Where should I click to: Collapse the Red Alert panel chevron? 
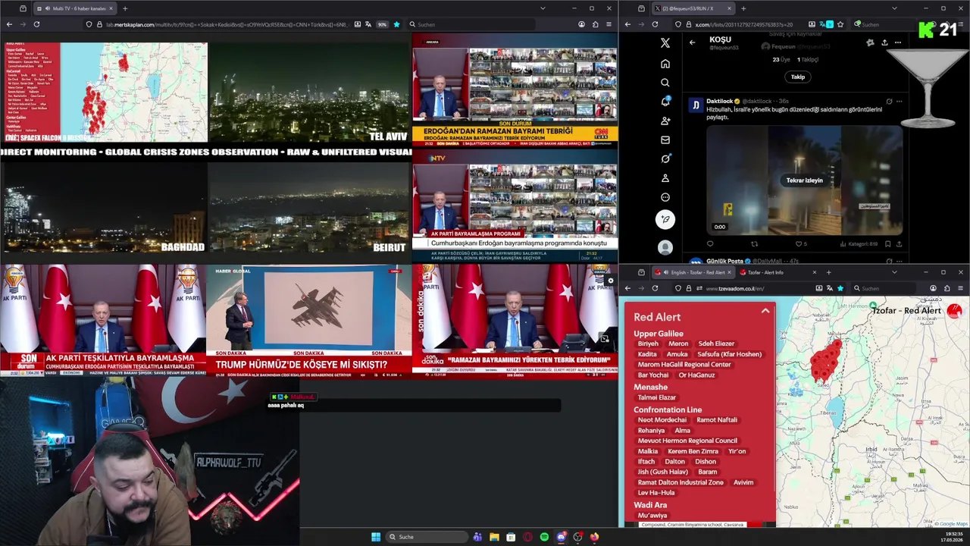click(765, 311)
